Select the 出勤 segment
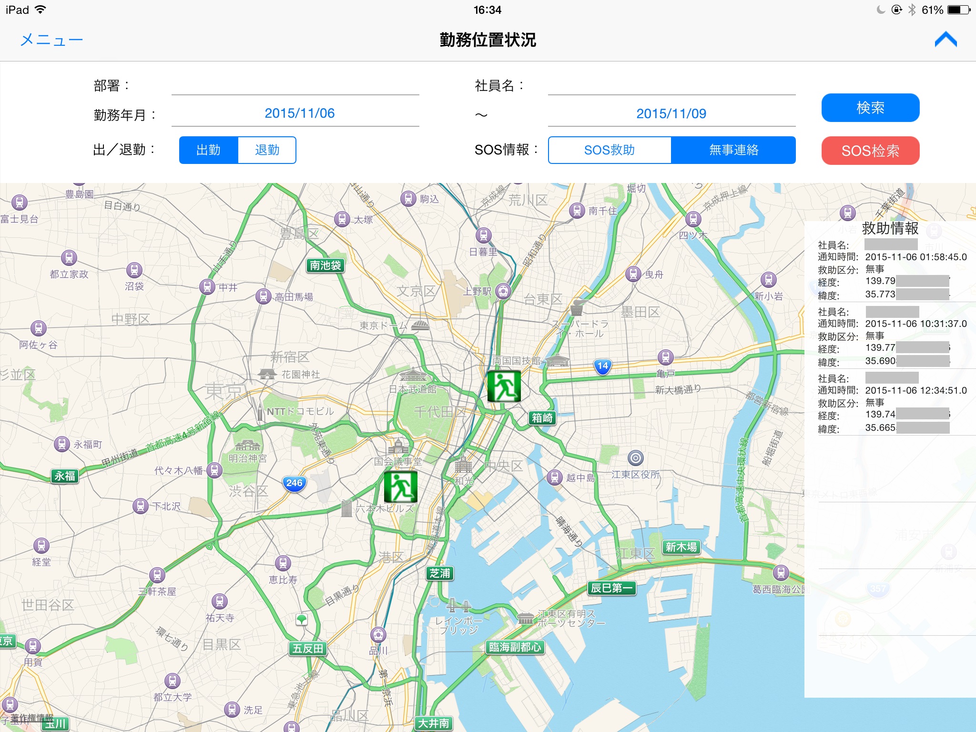The image size is (976, 732). click(x=209, y=150)
